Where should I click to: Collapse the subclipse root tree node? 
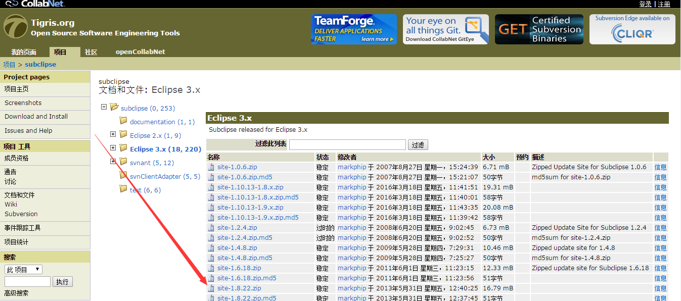pos(104,107)
